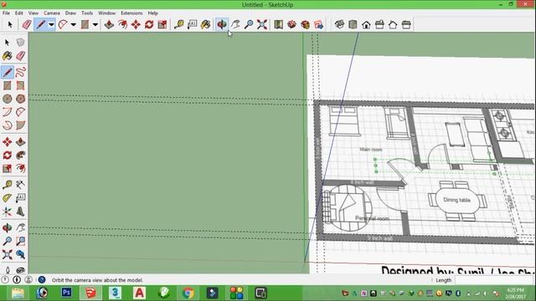Select the Move tool in top toolbar

[136, 24]
